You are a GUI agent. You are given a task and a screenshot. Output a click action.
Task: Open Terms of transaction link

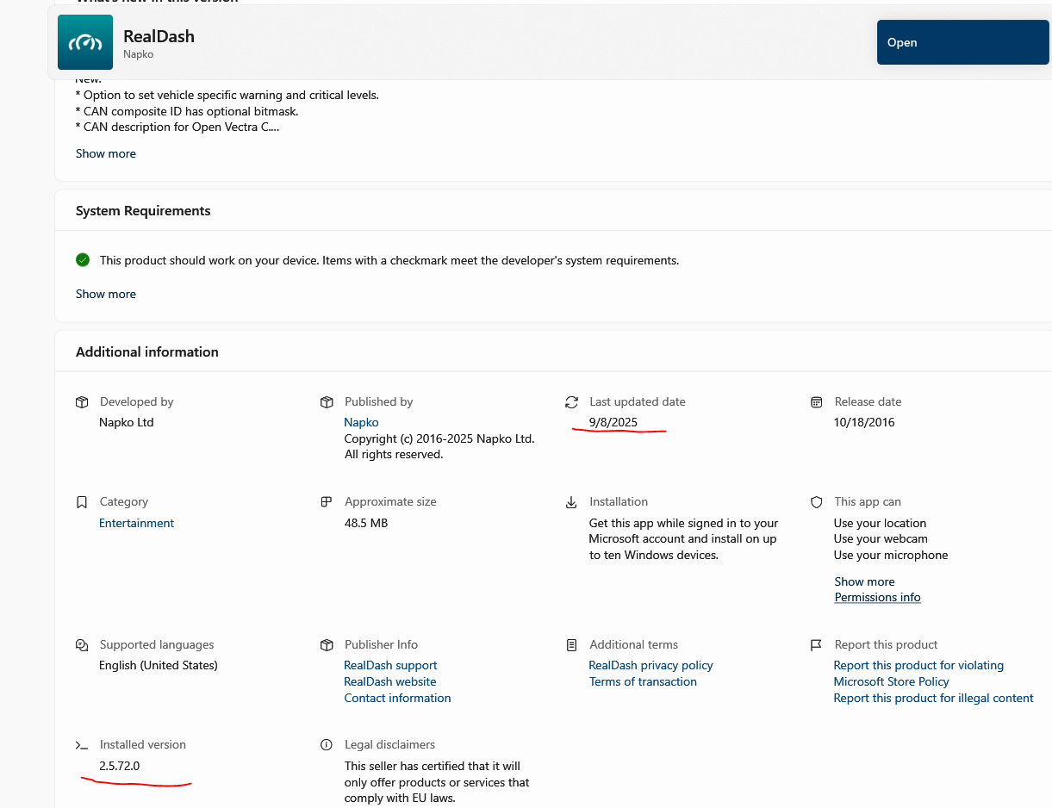click(643, 681)
